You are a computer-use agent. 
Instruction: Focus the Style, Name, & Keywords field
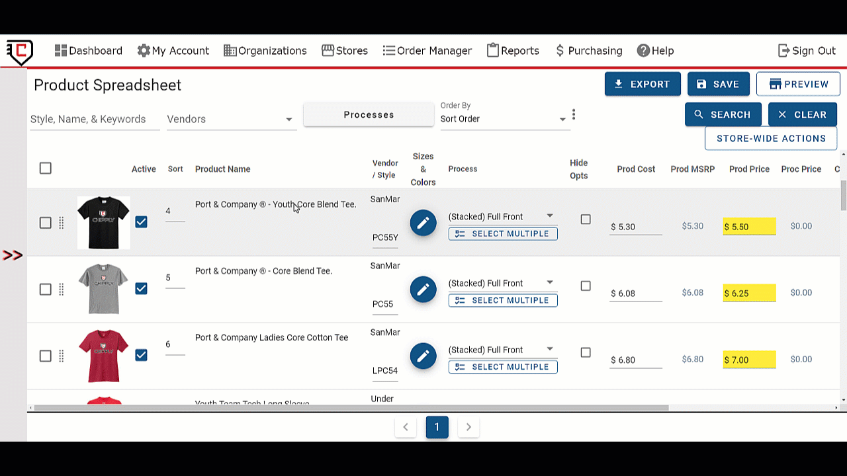(x=95, y=119)
